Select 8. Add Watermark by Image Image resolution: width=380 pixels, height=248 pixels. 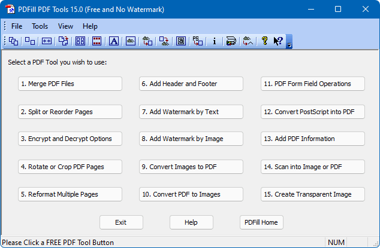pyautogui.click(x=191, y=139)
